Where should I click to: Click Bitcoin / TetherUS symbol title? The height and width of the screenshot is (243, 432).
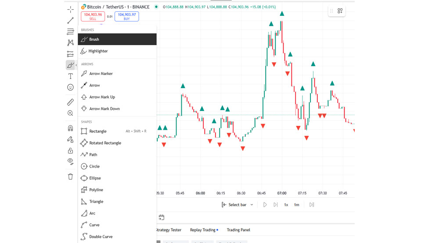click(118, 7)
